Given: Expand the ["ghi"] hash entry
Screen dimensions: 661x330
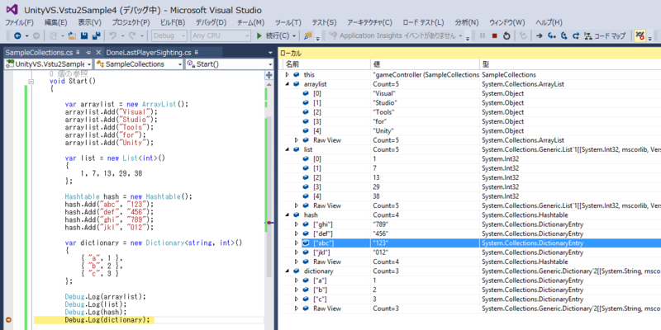Looking at the screenshot, I should point(297,224).
